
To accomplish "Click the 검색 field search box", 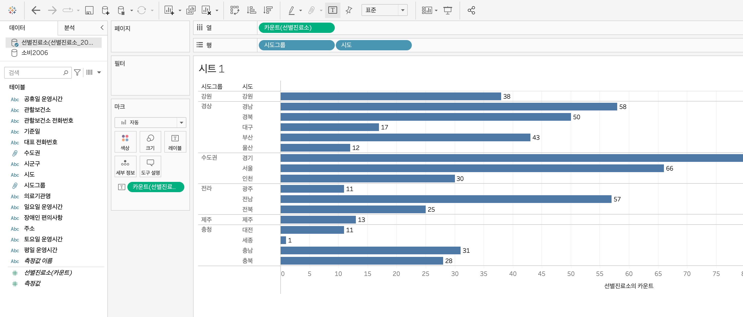I will pos(35,72).
